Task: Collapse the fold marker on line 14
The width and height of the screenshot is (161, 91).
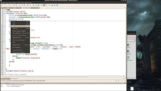Action: (x=4, y=34)
